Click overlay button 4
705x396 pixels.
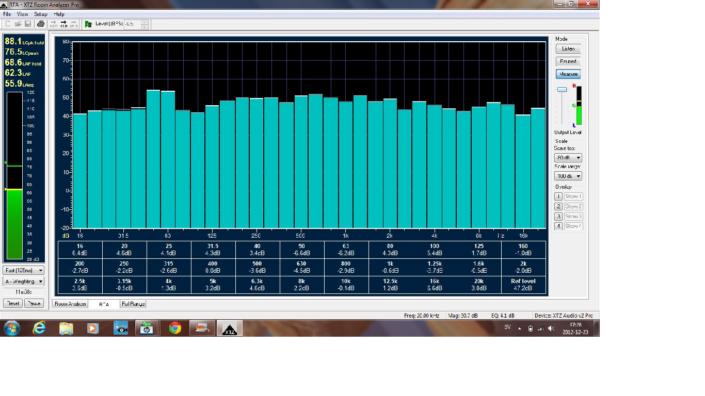[558, 226]
